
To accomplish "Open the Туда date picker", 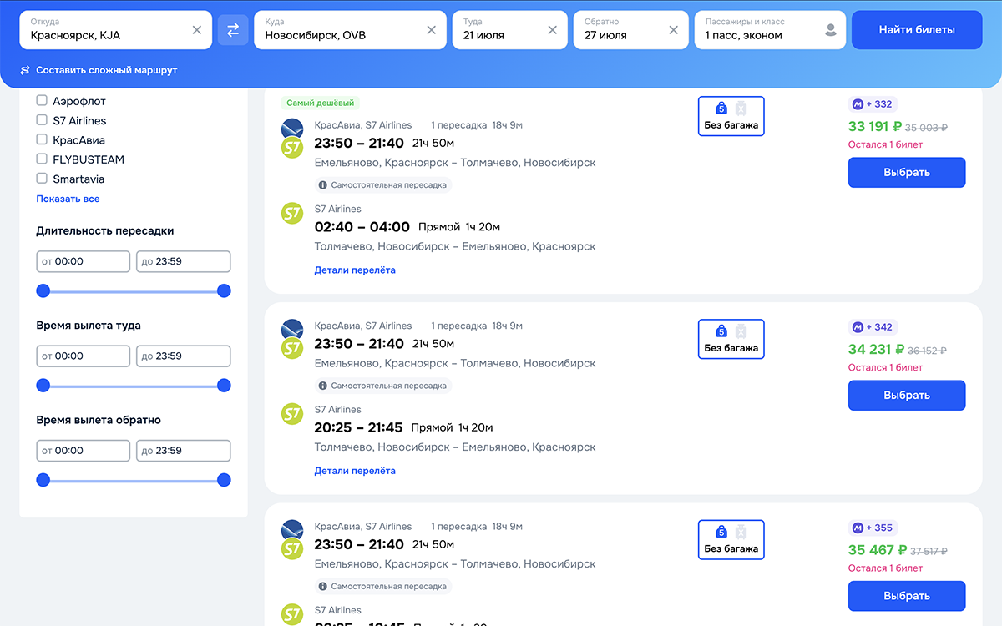I will coord(509,30).
